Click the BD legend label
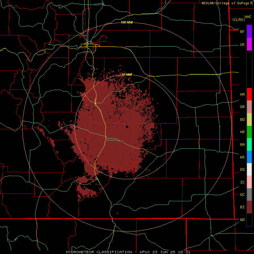254x254 pixels. point(242,120)
